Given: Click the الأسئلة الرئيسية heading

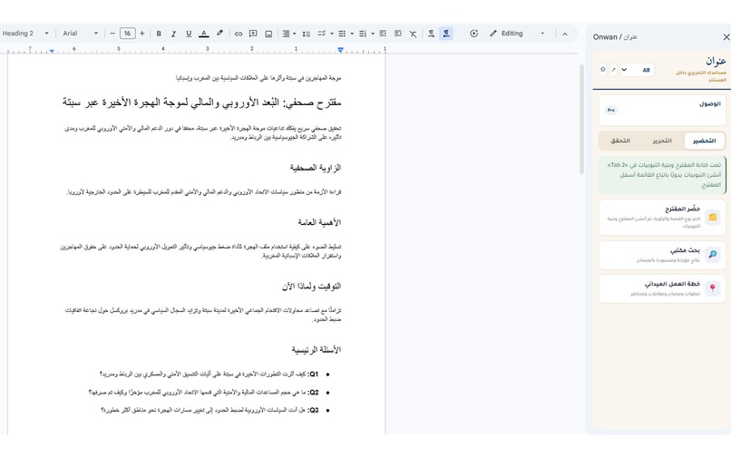Looking at the screenshot, I should click(x=317, y=350).
